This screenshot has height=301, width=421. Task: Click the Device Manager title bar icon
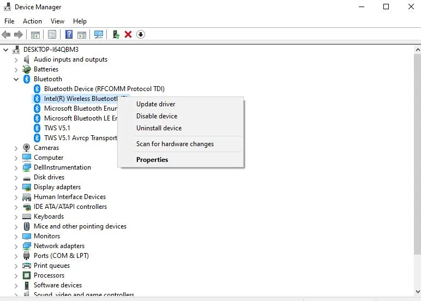tap(8, 7)
